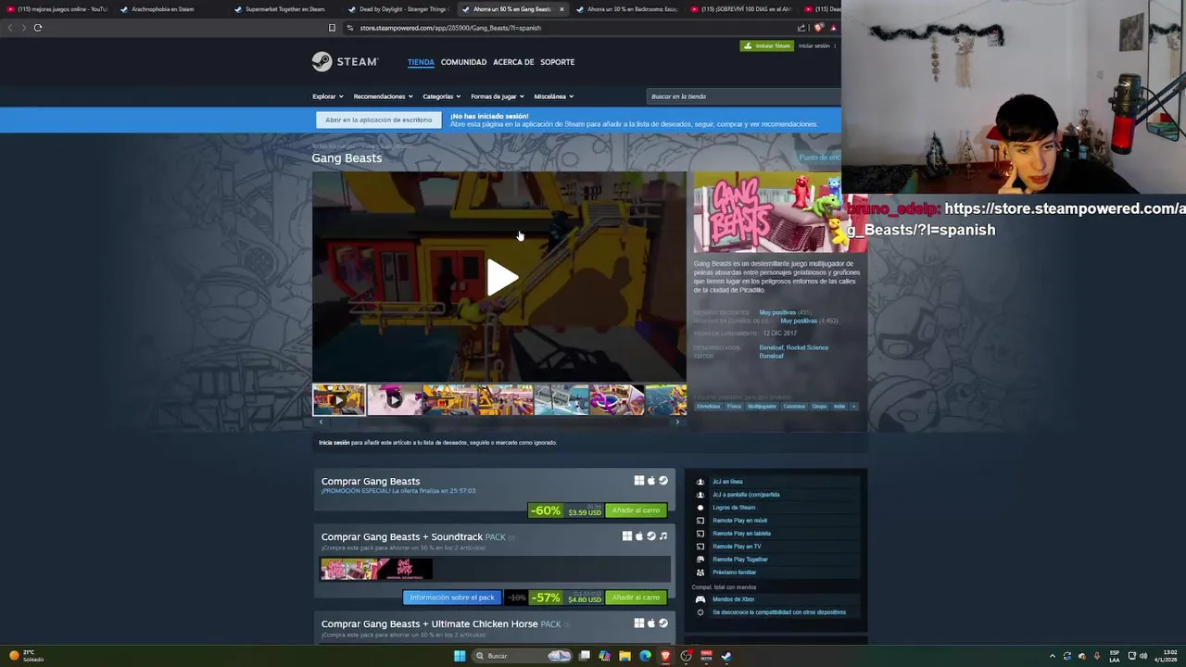Add the Soundtrack pack to cart at $4.80
Image resolution: width=1186 pixels, height=667 pixels.
pyautogui.click(x=636, y=598)
